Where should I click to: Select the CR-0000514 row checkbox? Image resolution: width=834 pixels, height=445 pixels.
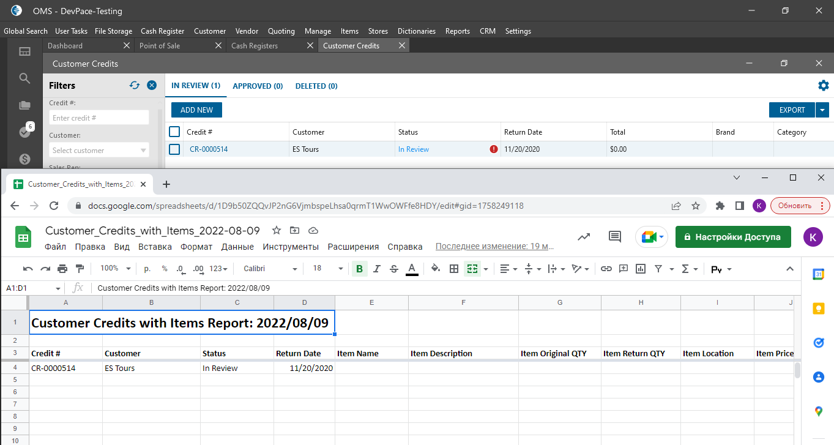(x=174, y=149)
